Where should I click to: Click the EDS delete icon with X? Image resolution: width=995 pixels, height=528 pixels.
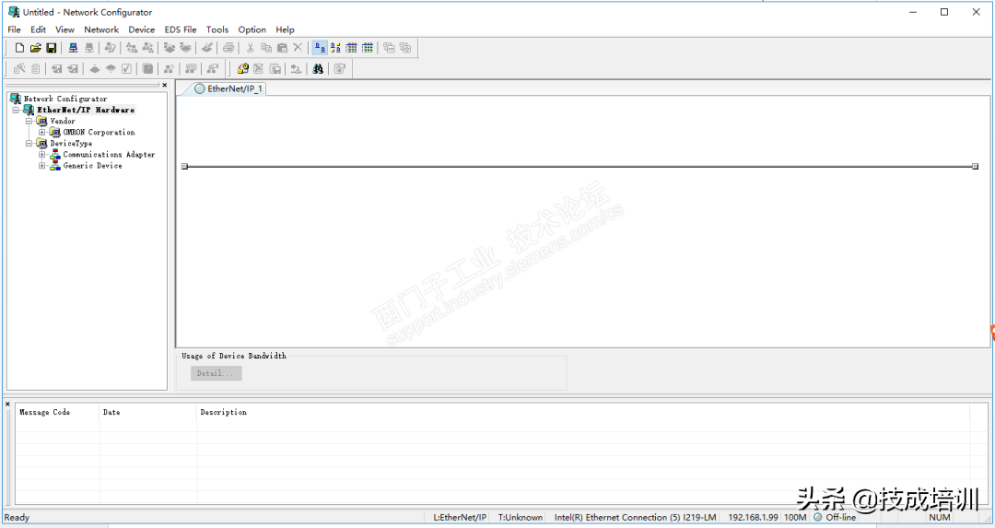258,69
